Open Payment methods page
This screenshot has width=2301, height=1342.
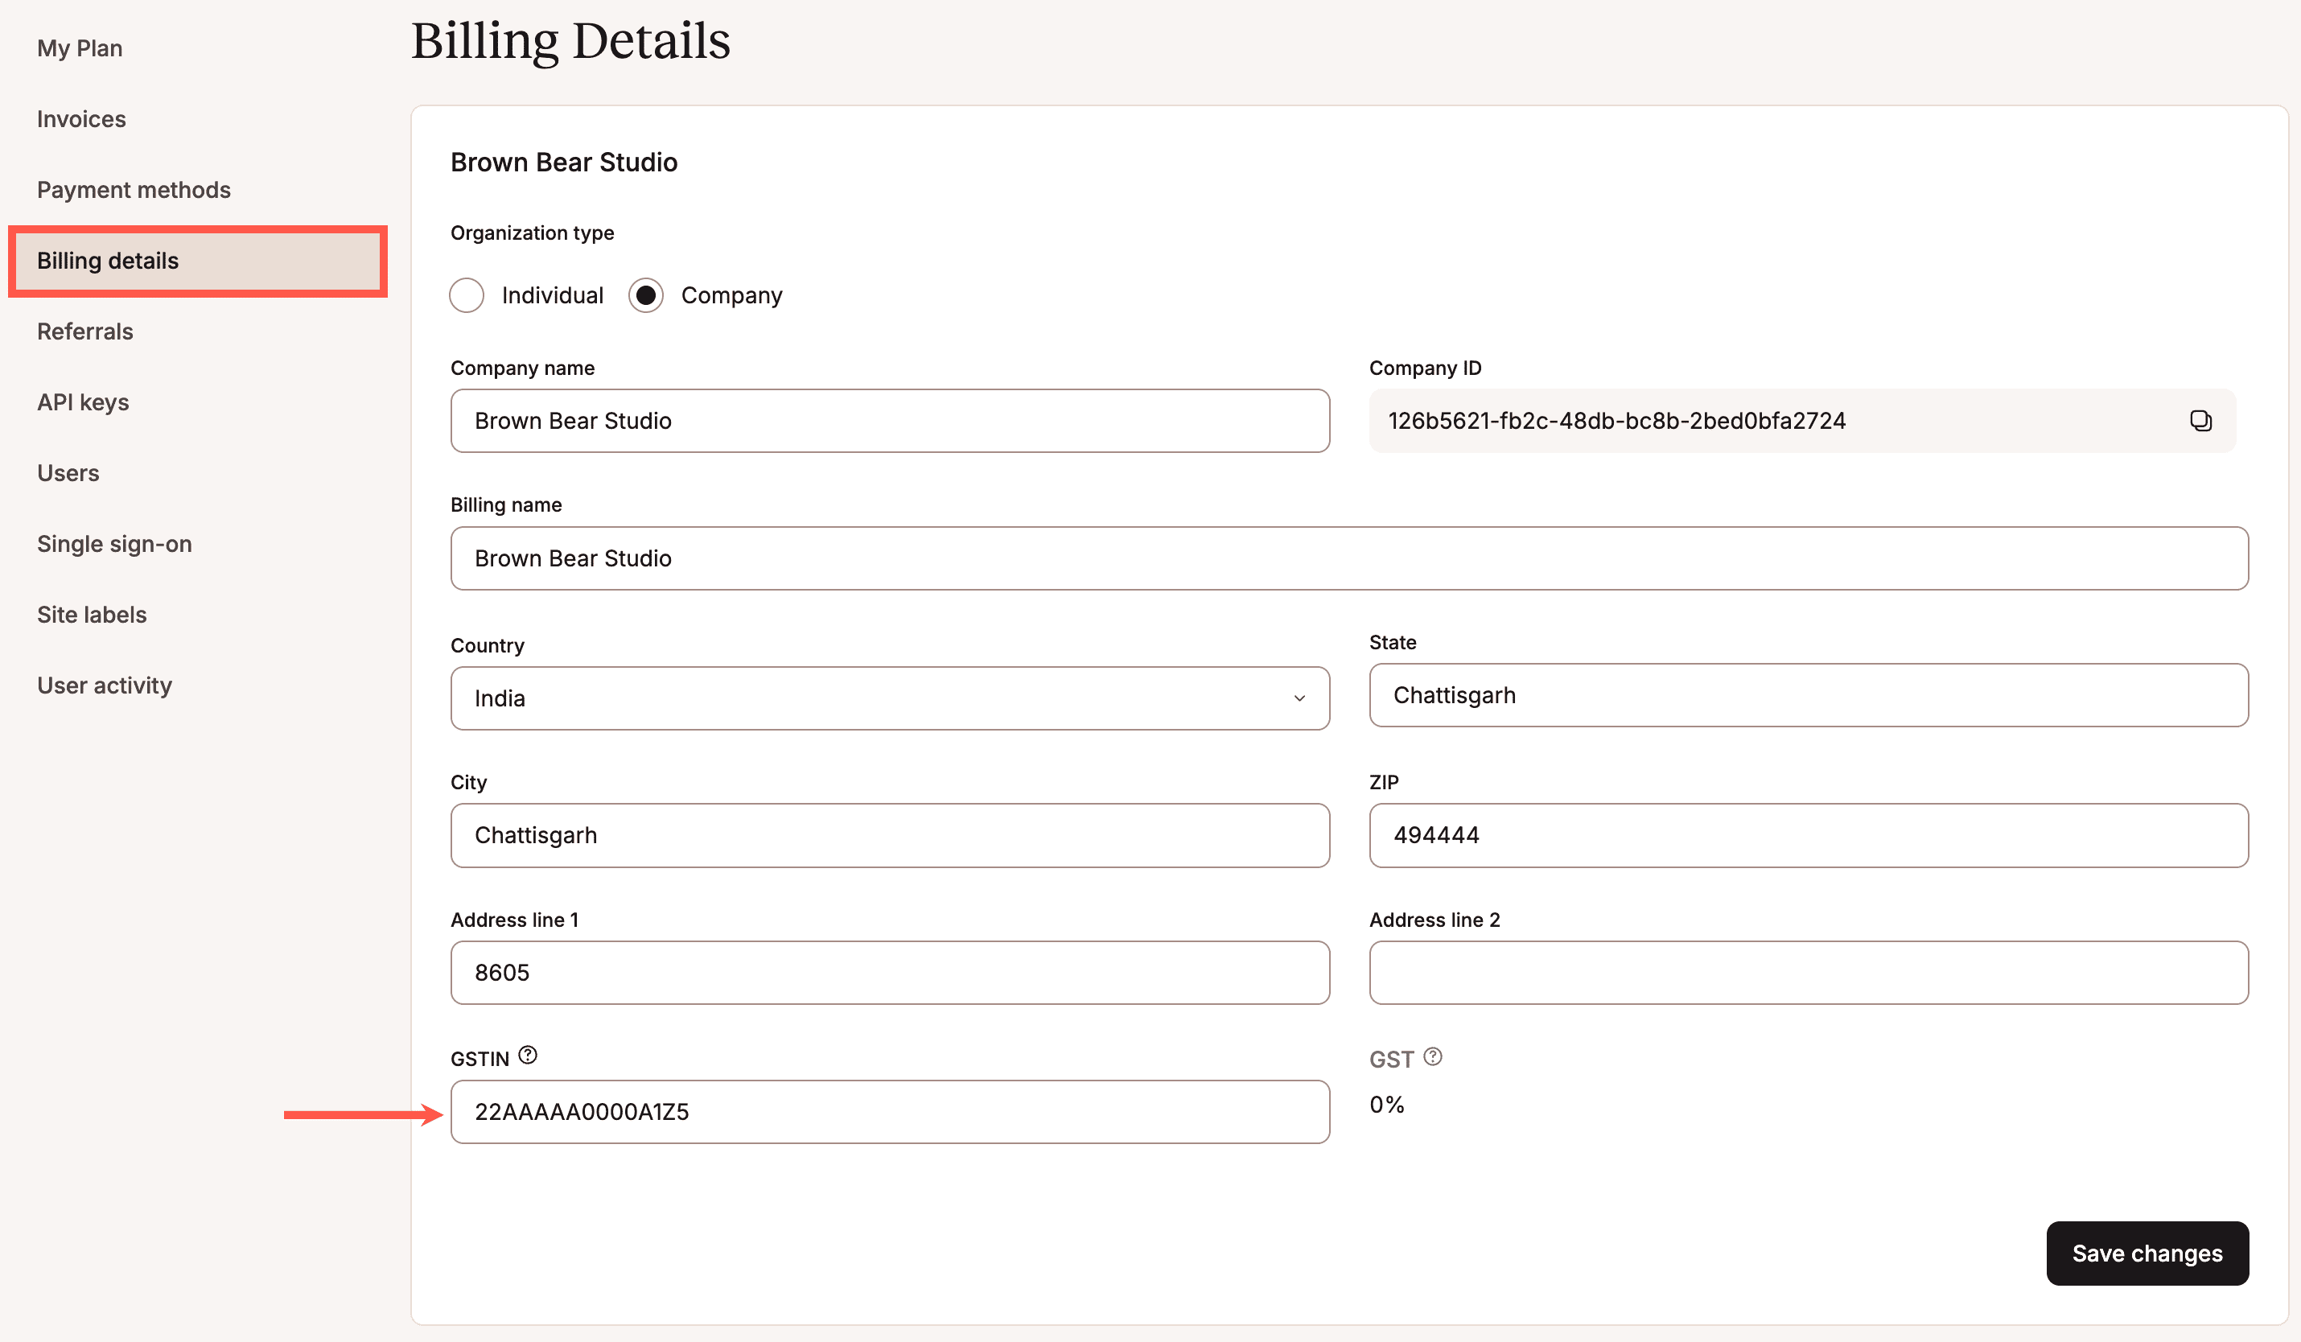pyautogui.click(x=134, y=190)
